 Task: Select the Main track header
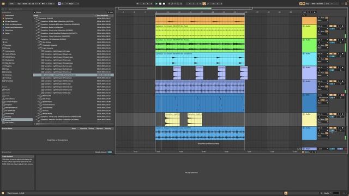pos(309,149)
